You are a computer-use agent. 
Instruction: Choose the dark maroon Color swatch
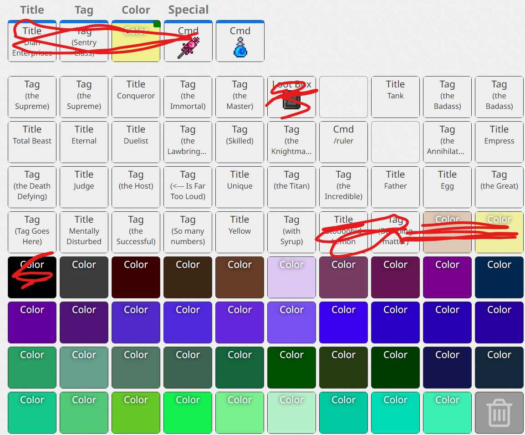point(136,277)
